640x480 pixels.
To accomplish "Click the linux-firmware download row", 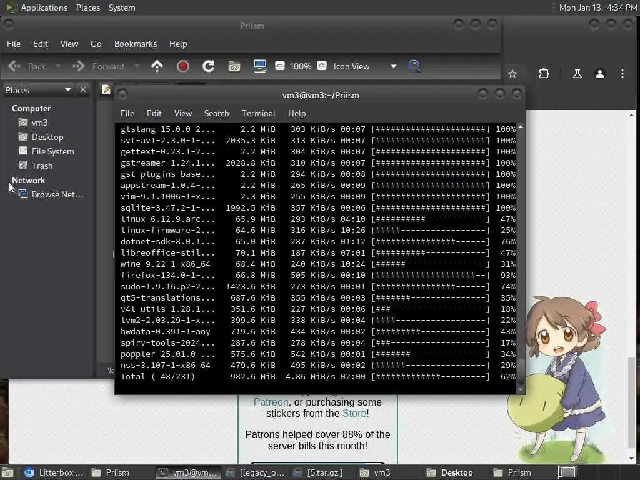I will click(x=318, y=230).
